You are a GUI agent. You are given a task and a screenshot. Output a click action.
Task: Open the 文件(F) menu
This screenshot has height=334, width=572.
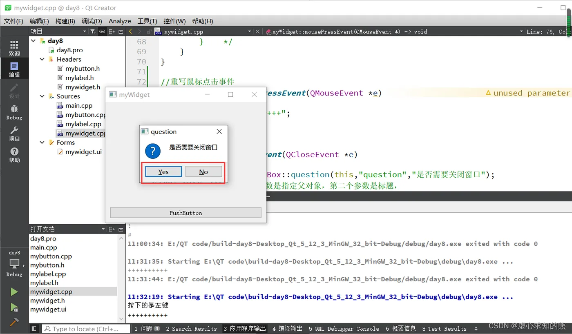click(13, 21)
